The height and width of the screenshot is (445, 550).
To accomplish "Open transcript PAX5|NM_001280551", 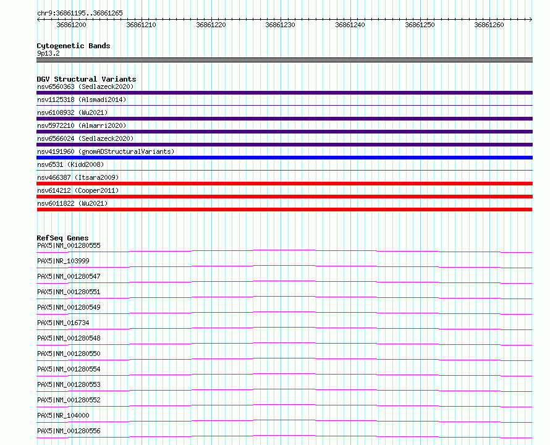I will click(69, 292).
